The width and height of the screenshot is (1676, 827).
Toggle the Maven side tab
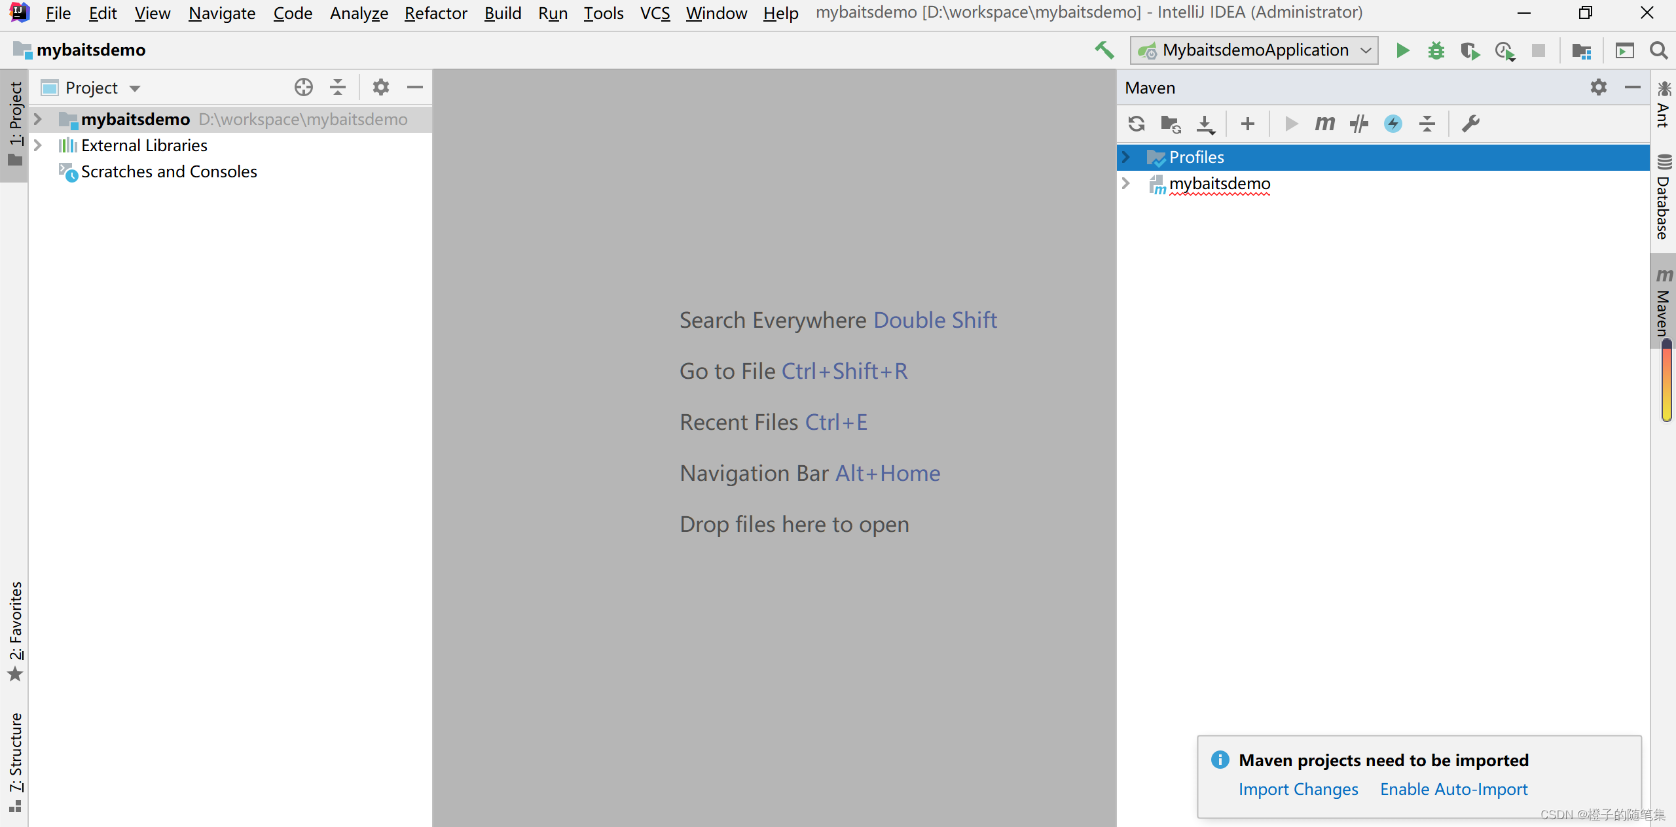coord(1663,301)
